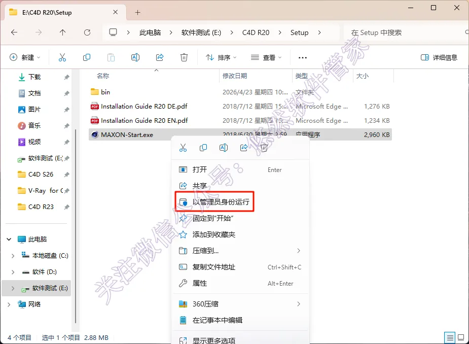
Task: Open the 排序 sort dropdown
Action: (x=221, y=57)
